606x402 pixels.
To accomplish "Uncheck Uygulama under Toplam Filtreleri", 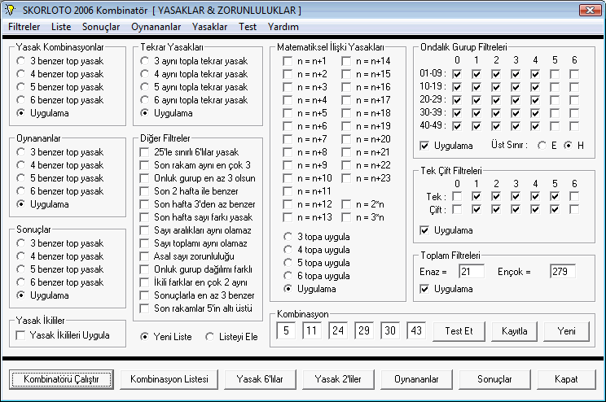I will pos(425,289).
